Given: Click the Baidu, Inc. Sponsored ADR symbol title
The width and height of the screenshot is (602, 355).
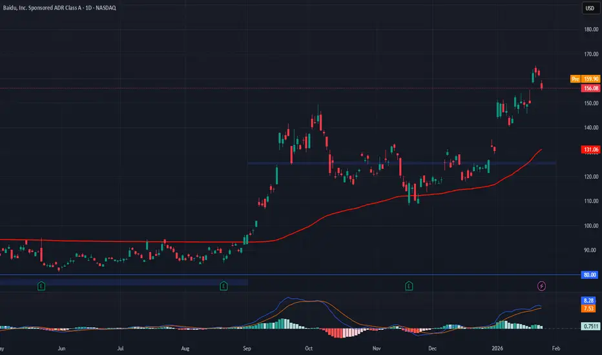Looking at the screenshot, I should click(x=59, y=8).
